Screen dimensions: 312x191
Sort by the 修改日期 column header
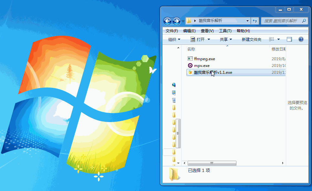[x=278, y=49]
